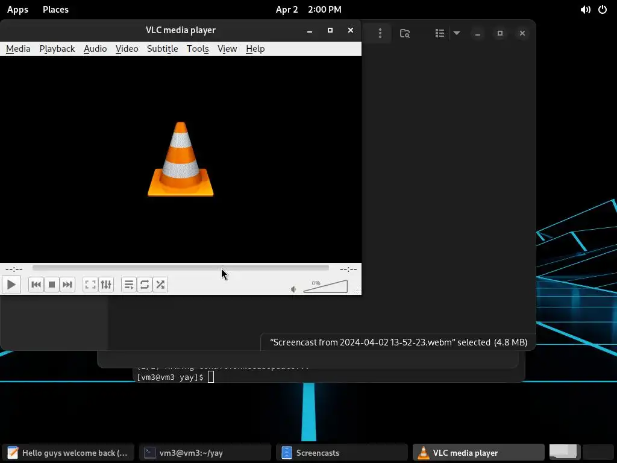Skip to the next media track
The width and height of the screenshot is (617, 463).
67,285
